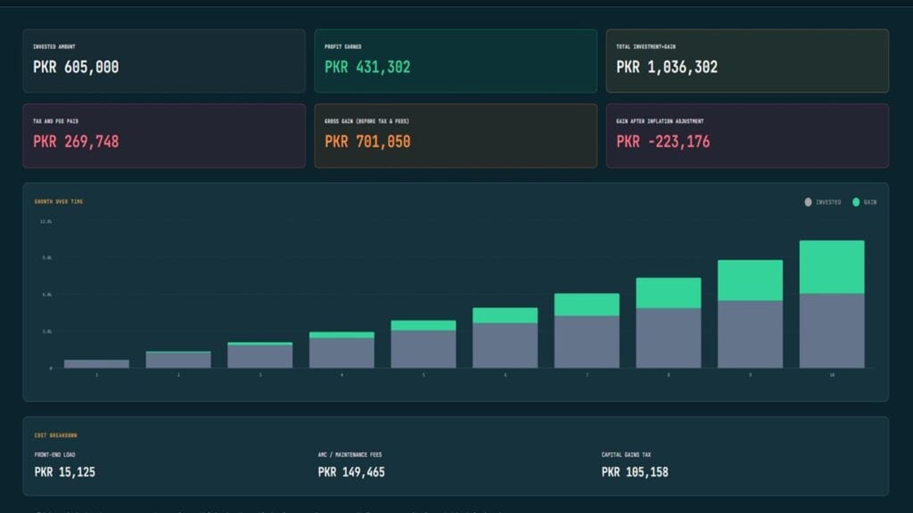Click the Invested legend label
The height and width of the screenshot is (513, 913).
click(x=828, y=202)
